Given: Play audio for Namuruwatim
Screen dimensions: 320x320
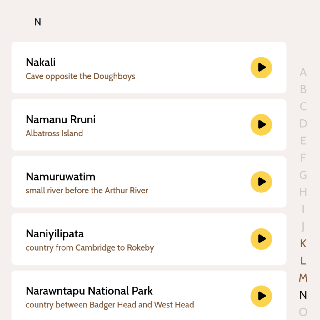Looking at the screenshot, I should tap(261, 182).
